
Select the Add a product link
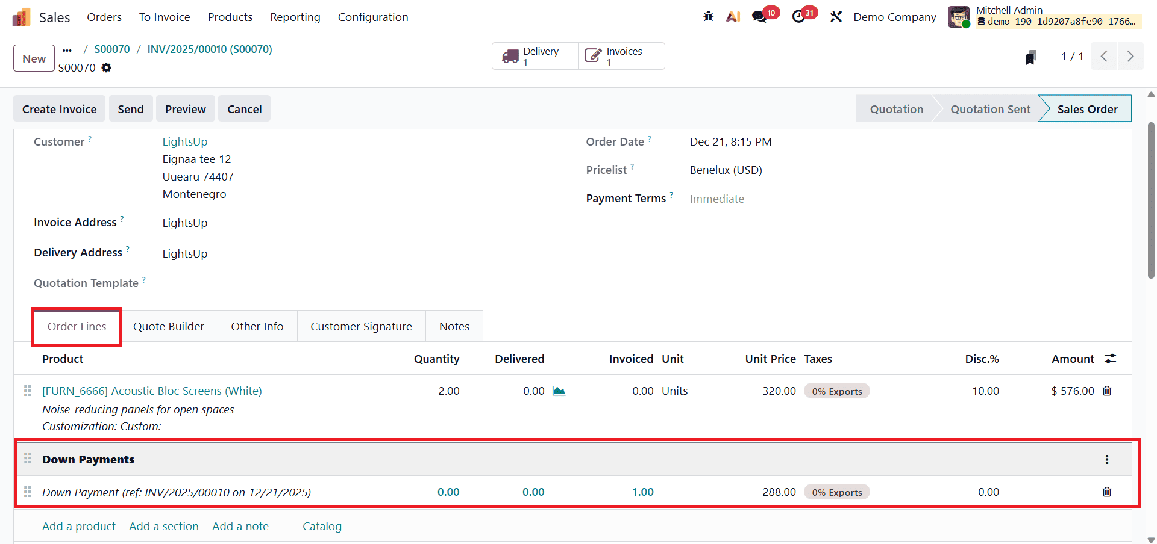point(78,526)
